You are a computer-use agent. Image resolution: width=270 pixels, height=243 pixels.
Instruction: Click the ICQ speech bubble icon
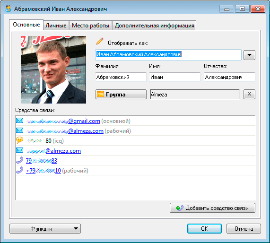click(20, 140)
